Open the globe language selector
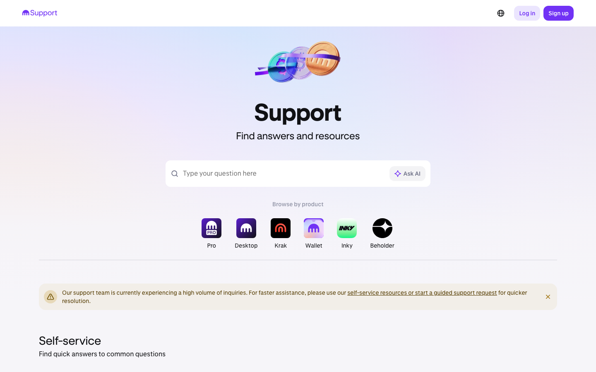Screen dimensions: 596x372 (501, 13)
